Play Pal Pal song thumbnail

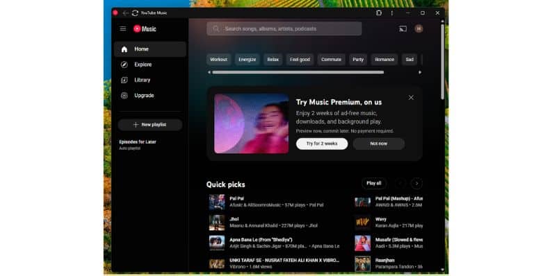coord(217,202)
